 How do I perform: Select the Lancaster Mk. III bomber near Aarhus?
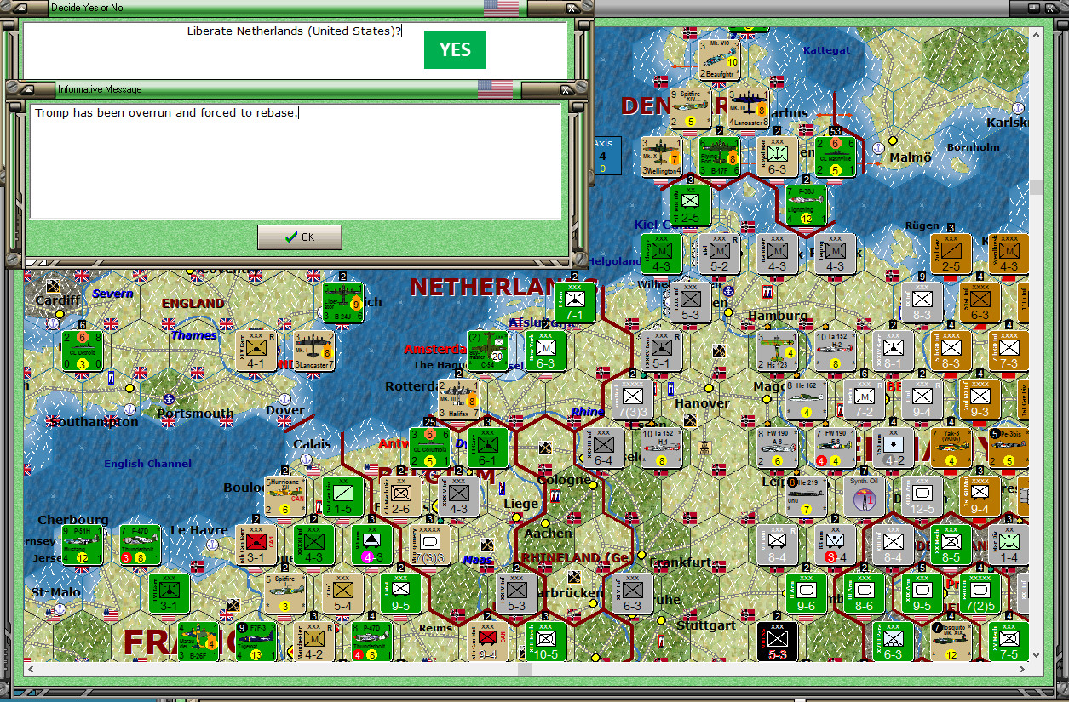pyautogui.click(x=749, y=108)
